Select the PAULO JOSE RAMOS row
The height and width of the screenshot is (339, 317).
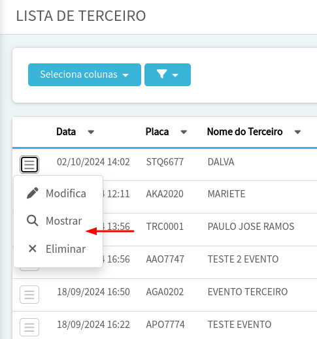click(x=165, y=227)
